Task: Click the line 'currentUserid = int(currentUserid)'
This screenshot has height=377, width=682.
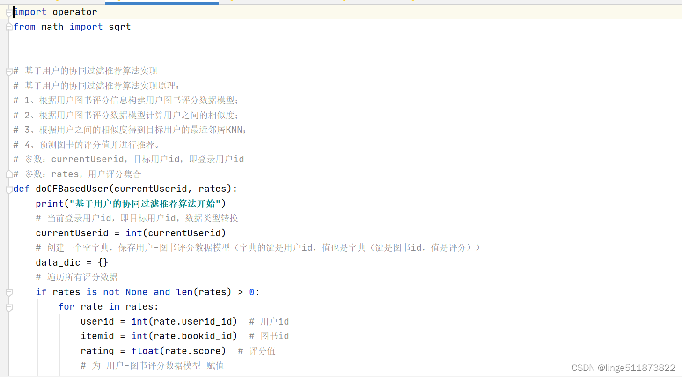Action: [131, 233]
